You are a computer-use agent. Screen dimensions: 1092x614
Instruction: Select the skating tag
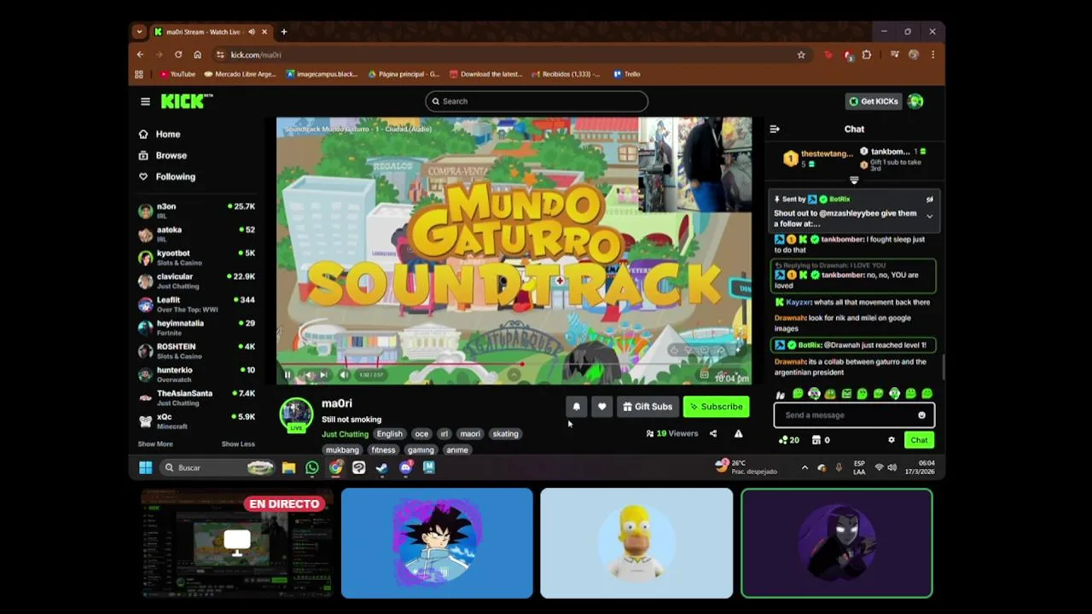505,434
